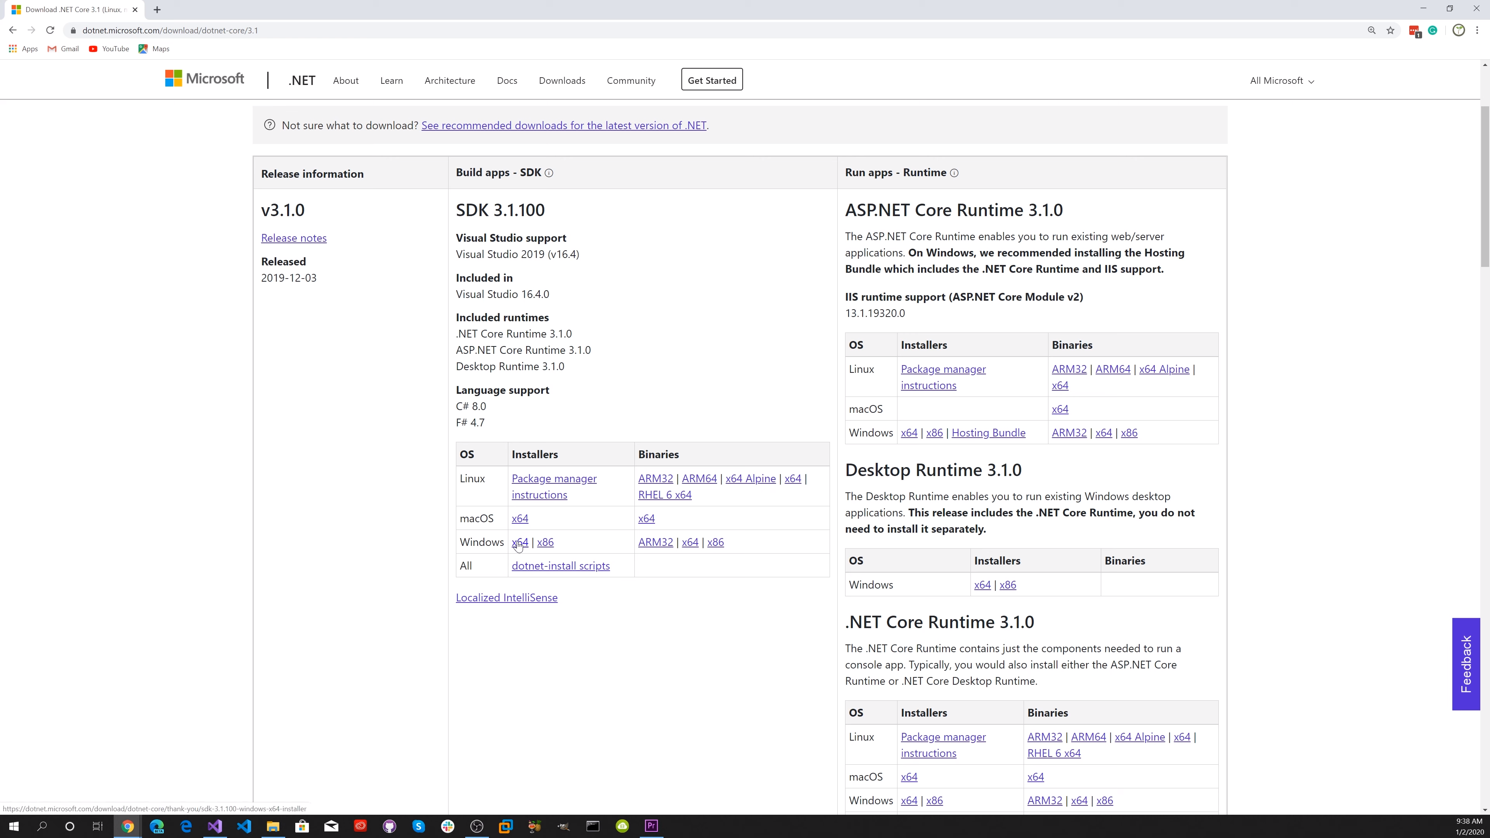
Task: Open Cortana from the taskbar
Action: click(x=69, y=826)
